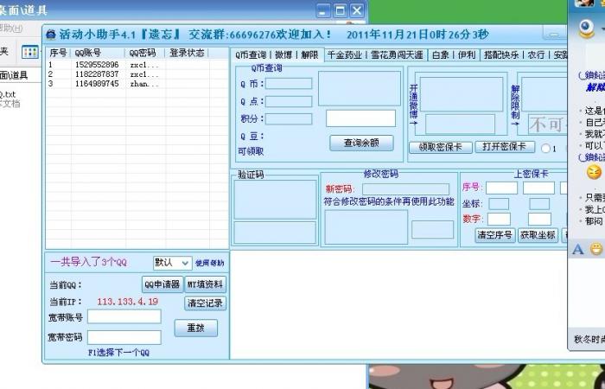The height and width of the screenshot is (389, 605).
Task: Open the emoticon picker in the chat toolbar
Action: coord(595,249)
